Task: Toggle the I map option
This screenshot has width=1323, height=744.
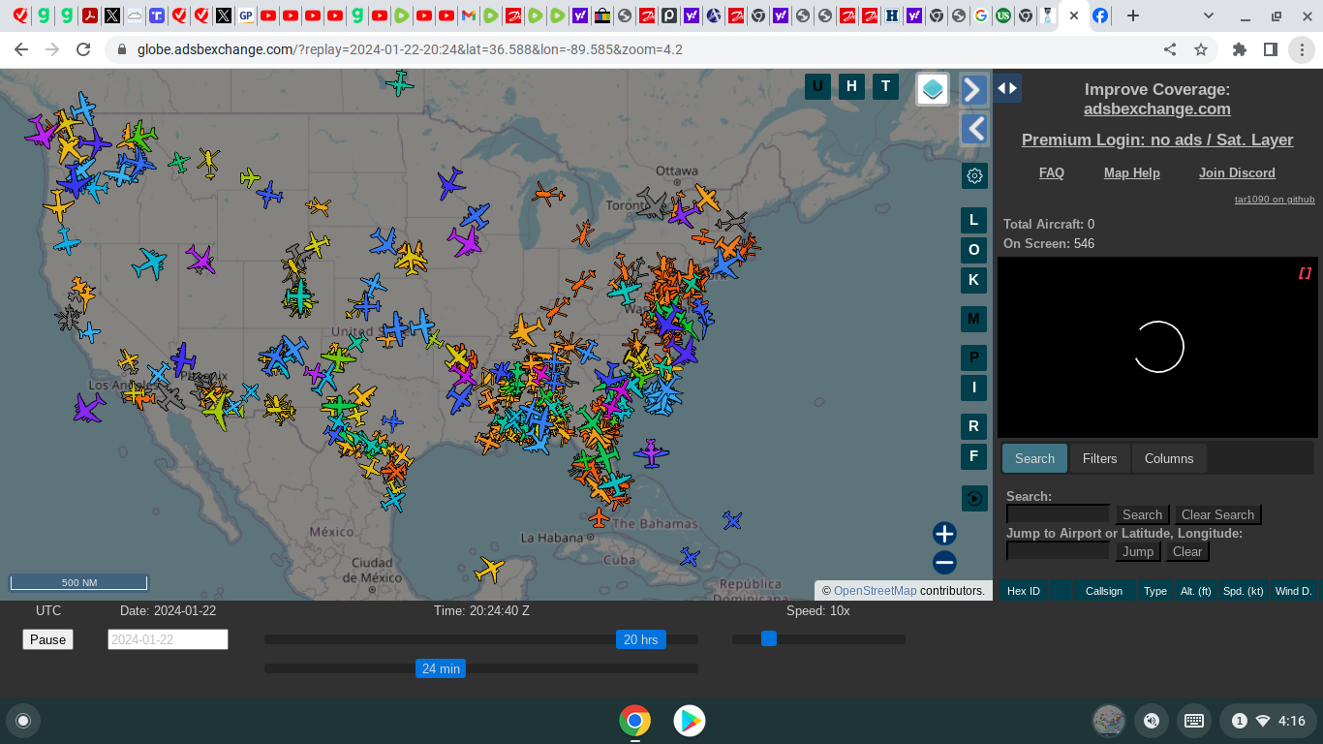Action: [x=974, y=387]
